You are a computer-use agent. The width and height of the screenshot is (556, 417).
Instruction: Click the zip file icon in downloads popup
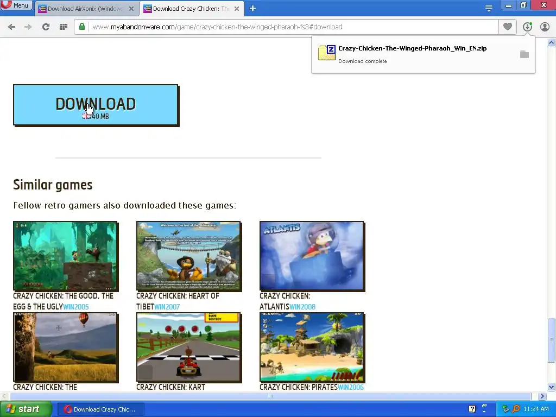coord(326,53)
